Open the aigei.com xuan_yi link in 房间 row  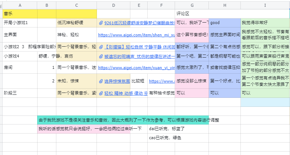(x=136, y=67)
